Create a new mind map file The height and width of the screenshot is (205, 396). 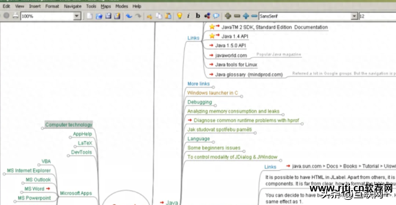point(90,16)
